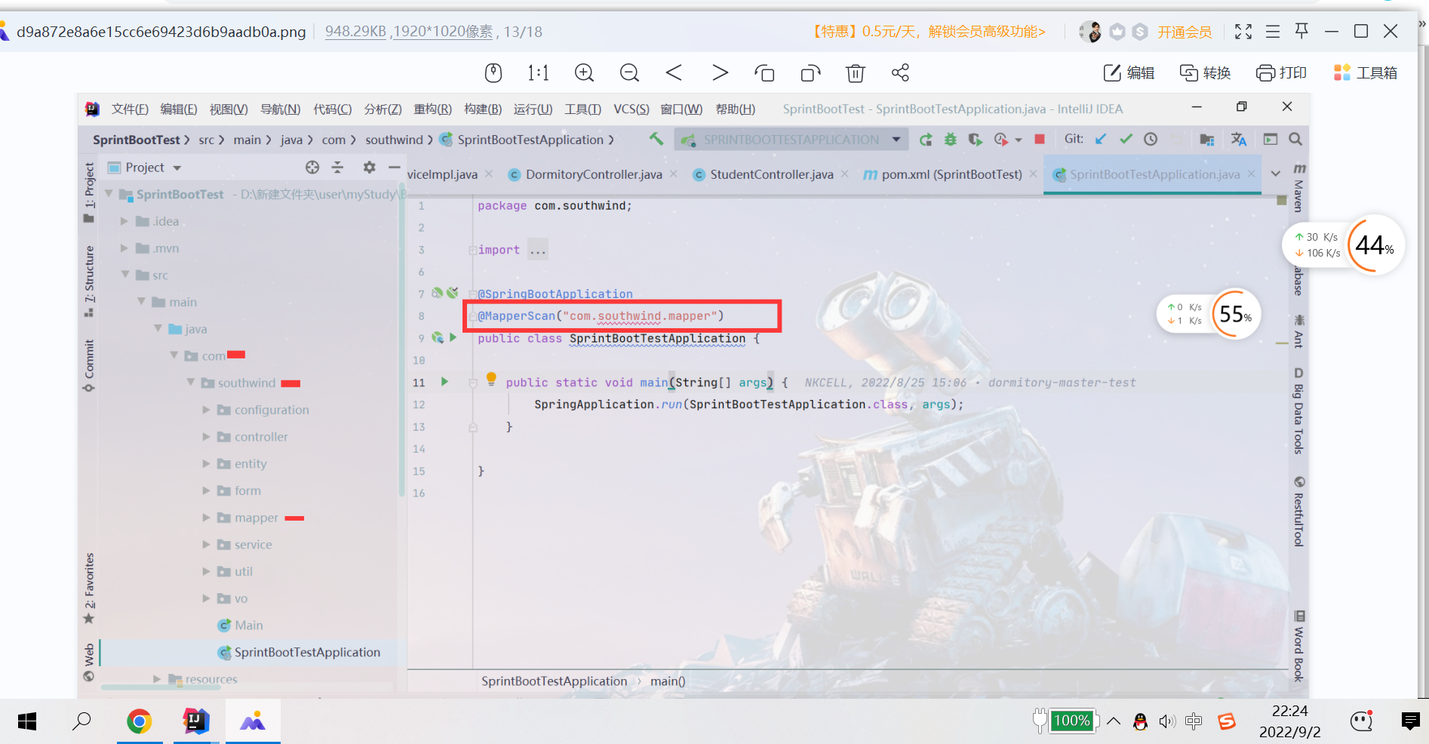Expand the controller package
Screen dimensions: 1429x744
click(x=206, y=437)
